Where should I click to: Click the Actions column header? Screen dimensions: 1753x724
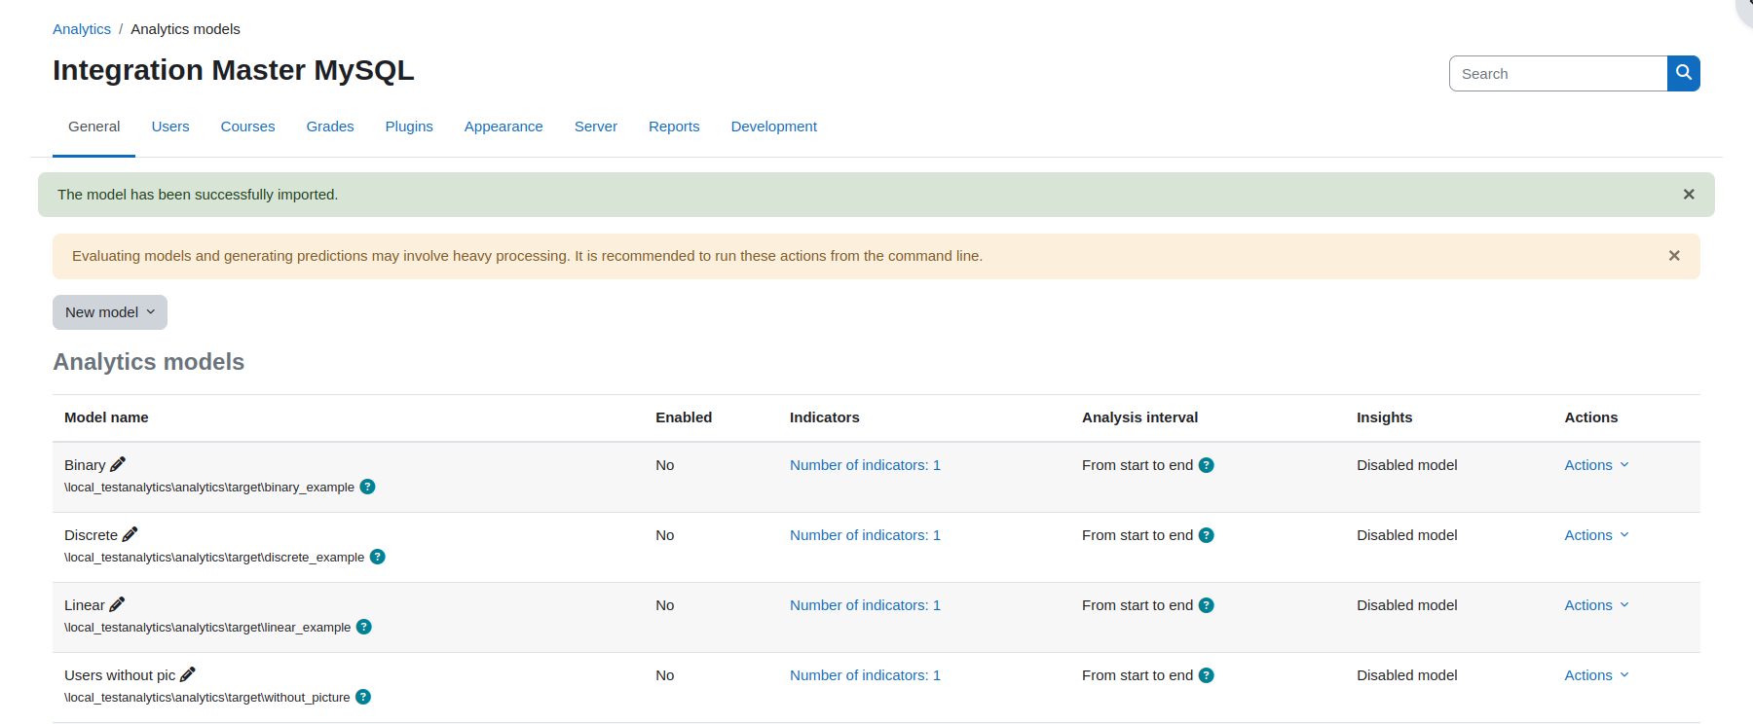tap(1591, 417)
